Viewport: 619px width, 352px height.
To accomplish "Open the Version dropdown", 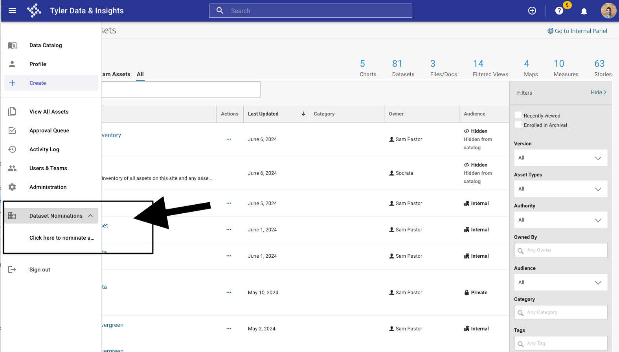I will point(560,158).
